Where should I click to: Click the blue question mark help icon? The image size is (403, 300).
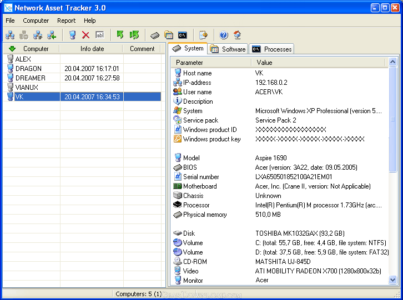click(224, 35)
